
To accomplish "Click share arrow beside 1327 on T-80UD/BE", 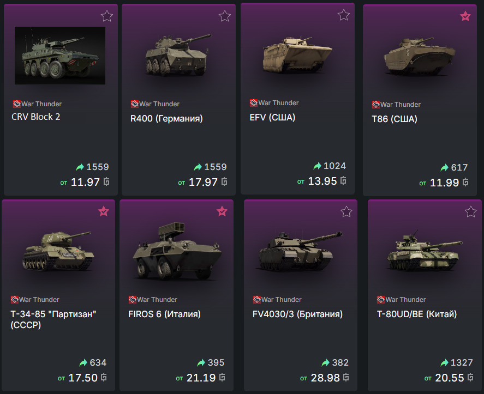I will (445, 363).
